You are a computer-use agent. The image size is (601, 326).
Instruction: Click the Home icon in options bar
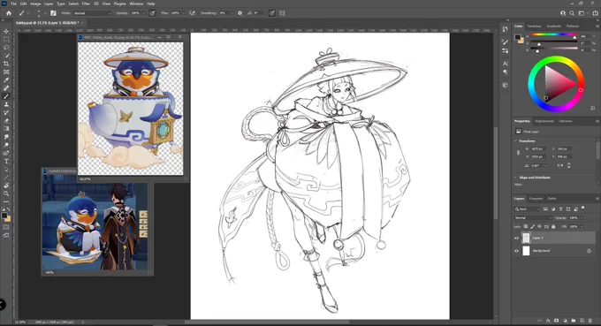[9, 13]
